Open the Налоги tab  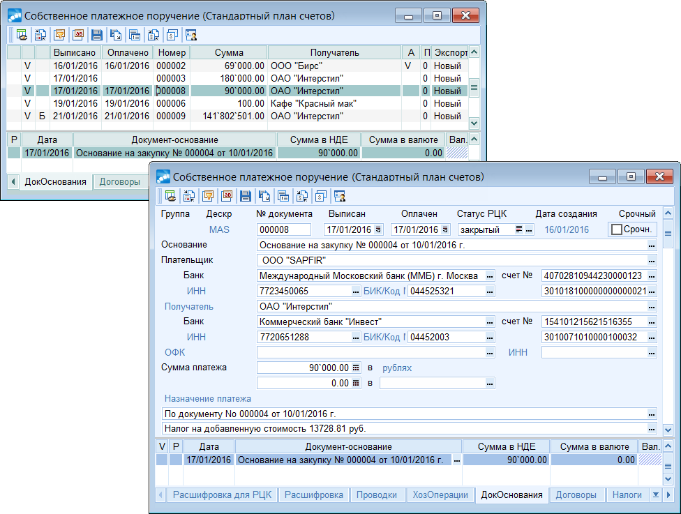tap(627, 495)
